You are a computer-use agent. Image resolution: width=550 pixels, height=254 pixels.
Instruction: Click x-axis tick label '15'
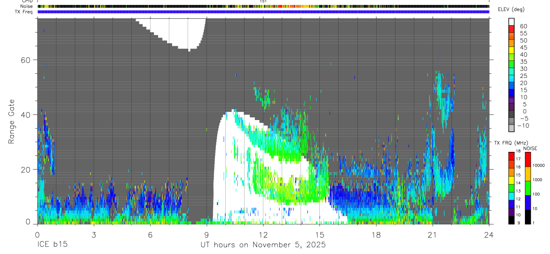click(x=320, y=235)
